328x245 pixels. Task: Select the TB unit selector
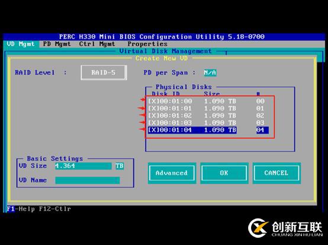[120, 166]
